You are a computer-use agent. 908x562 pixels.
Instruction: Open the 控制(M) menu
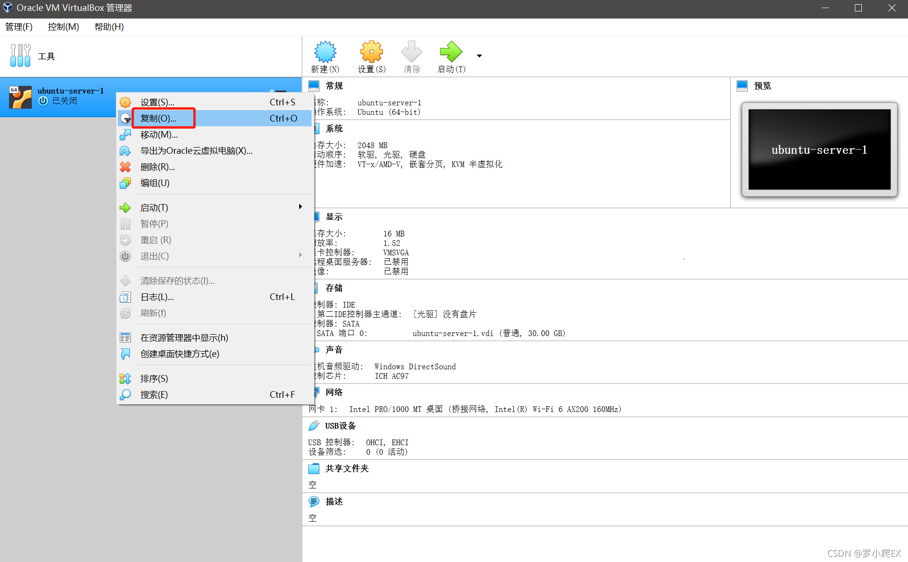click(x=64, y=27)
